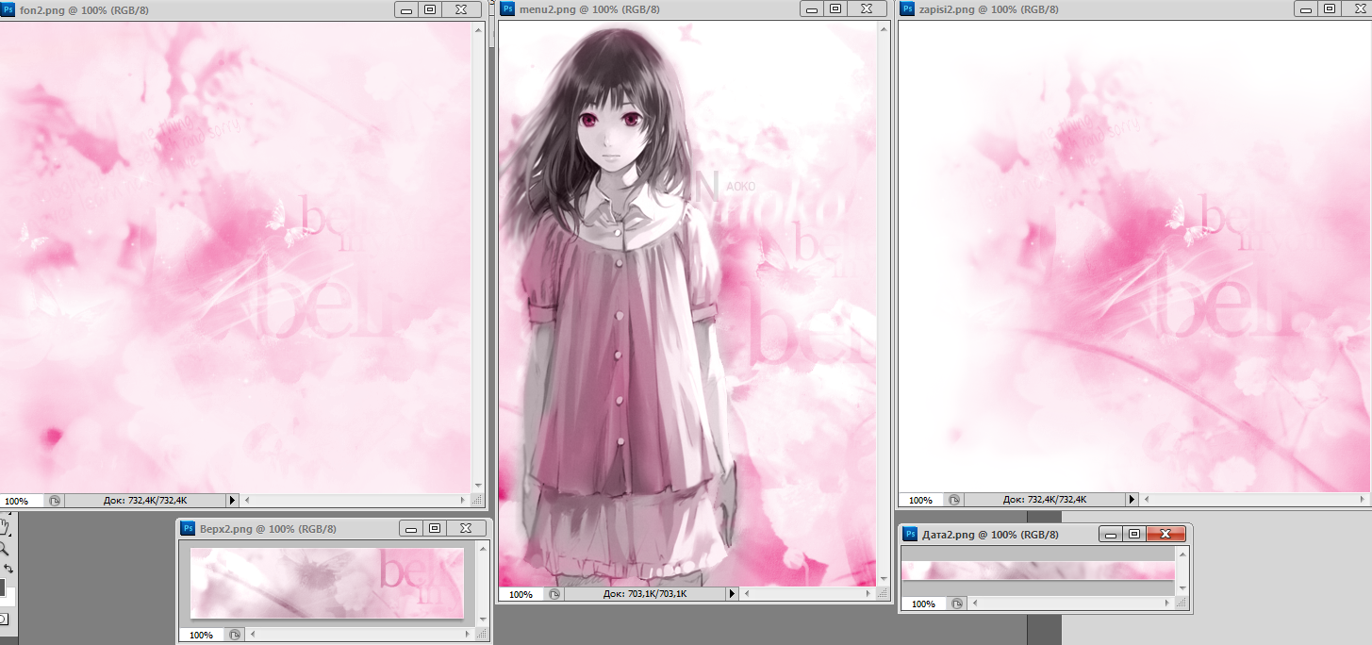Open status bar flyout menu in menu2.png
1372x645 pixels.
(732, 594)
